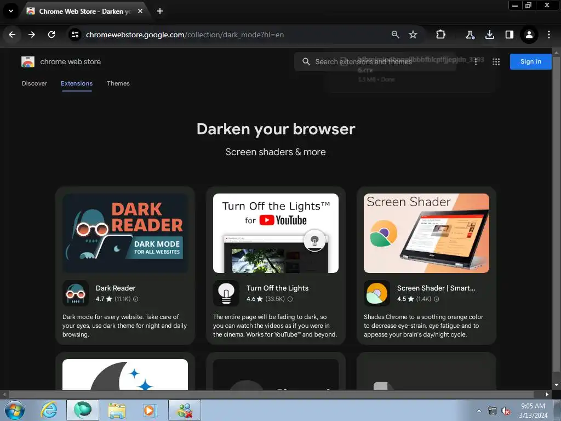Open the tab search dropdown arrow
This screenshot has height=421, width=561.
point(11,11)
